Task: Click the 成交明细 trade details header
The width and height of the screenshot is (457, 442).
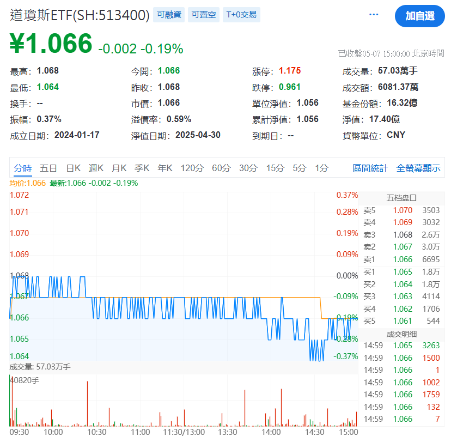Action: pyautogui.click(x=401, y=334)
